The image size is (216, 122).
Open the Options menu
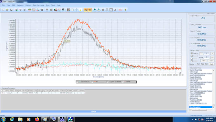coord(28,5)
